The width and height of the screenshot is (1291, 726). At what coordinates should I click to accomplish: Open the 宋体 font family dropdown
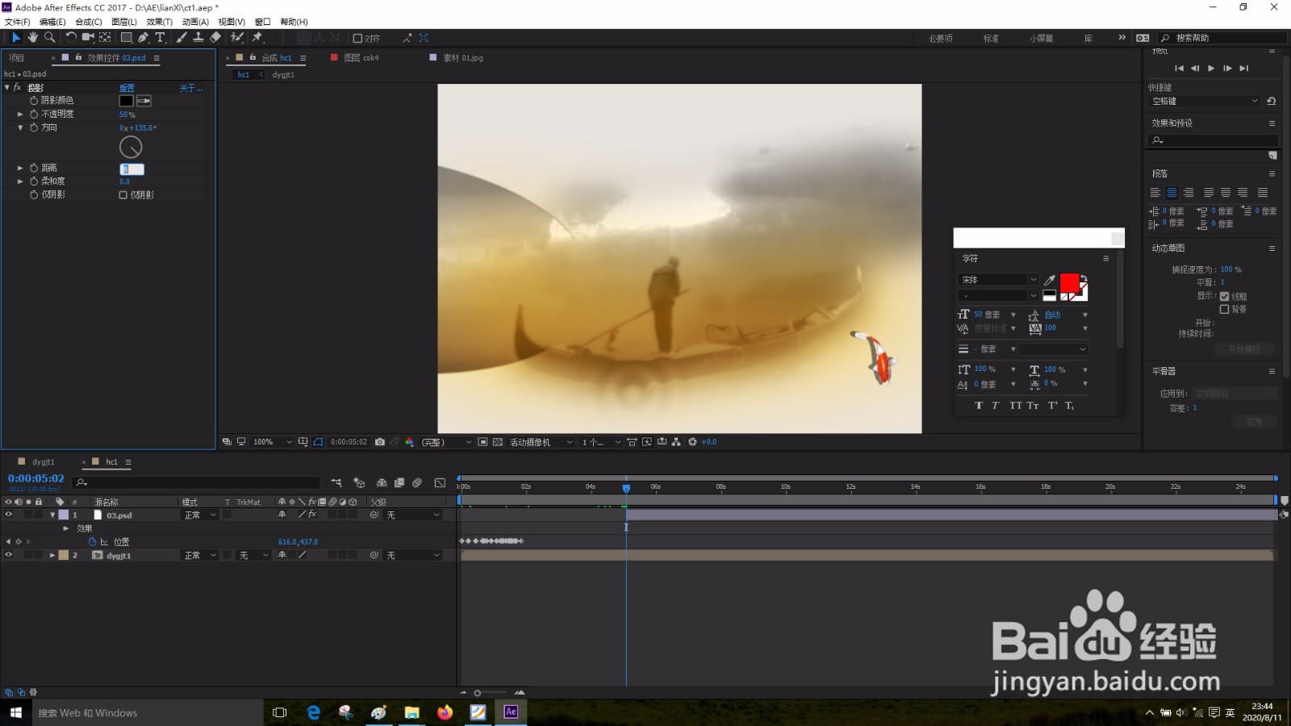[x=999, y=280]
